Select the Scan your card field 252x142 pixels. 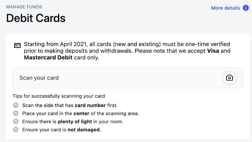click(x=128, y=78)
